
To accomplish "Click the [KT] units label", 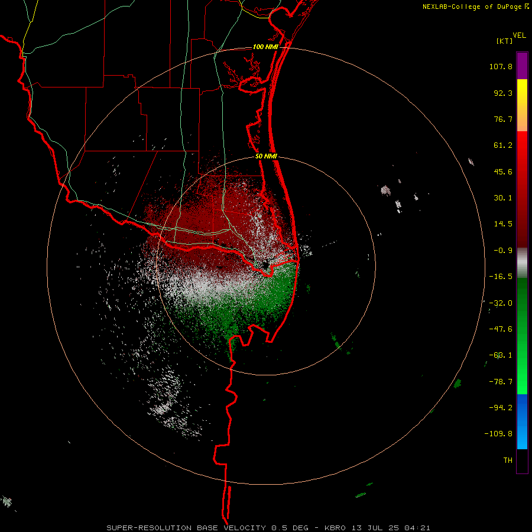I will coord(505,41).
